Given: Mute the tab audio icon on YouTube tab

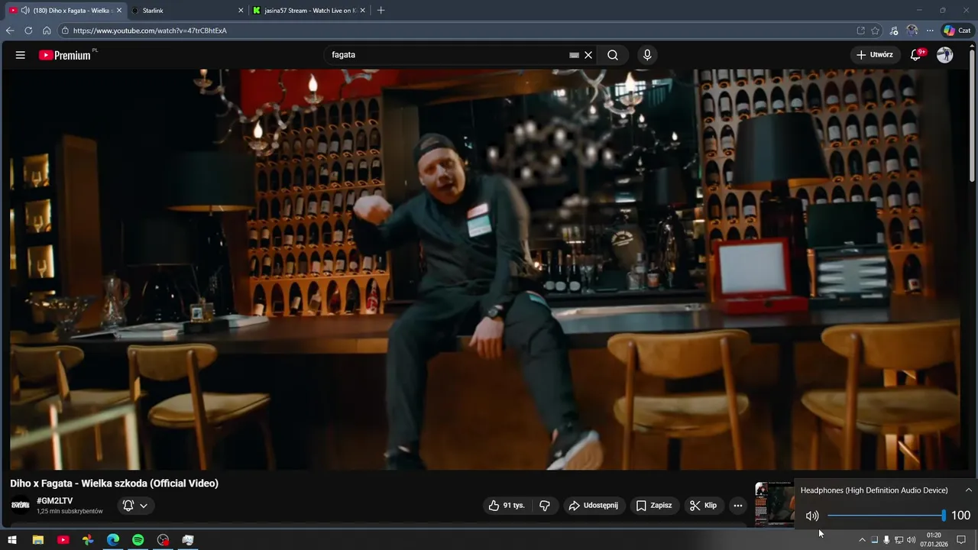Looking at the screenshot, I should coord(25,11).
